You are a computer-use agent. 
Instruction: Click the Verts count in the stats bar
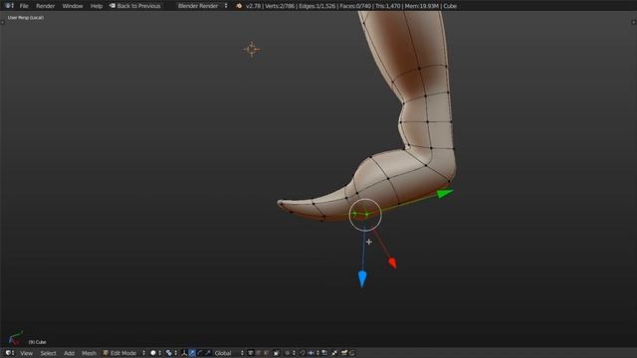coord(280,6)
